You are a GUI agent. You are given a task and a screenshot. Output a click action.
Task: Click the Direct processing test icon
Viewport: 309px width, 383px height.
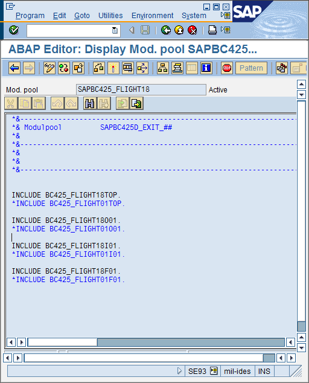pyautogui.click(x=128, y=68)
